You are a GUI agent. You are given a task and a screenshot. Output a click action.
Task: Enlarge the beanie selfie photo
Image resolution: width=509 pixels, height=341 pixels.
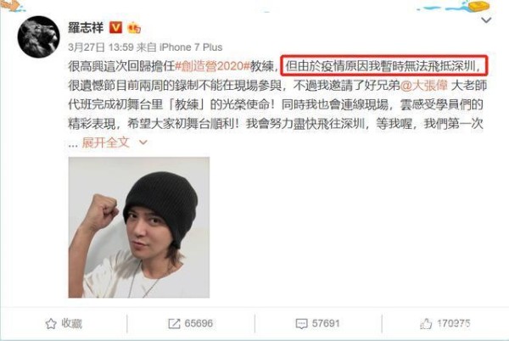point(139,227)
